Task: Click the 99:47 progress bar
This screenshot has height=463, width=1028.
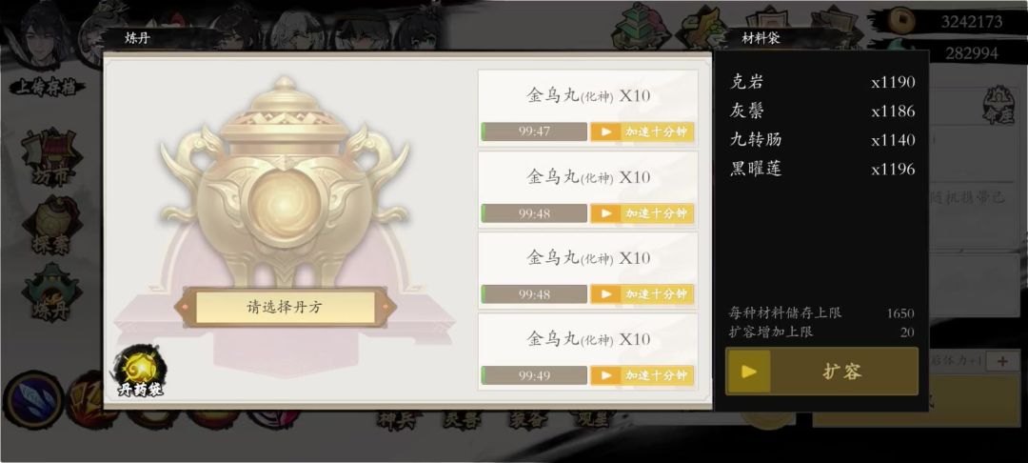Action: pos(534,131)
